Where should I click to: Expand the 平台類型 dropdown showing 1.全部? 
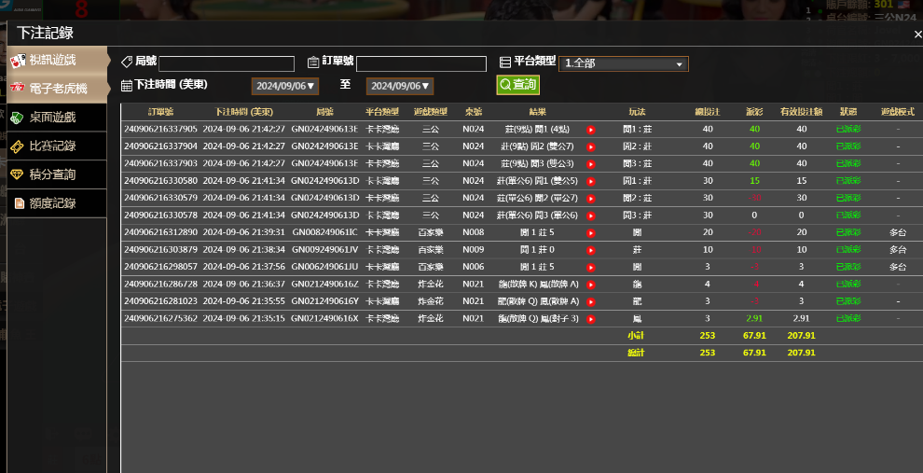(623, 63)
